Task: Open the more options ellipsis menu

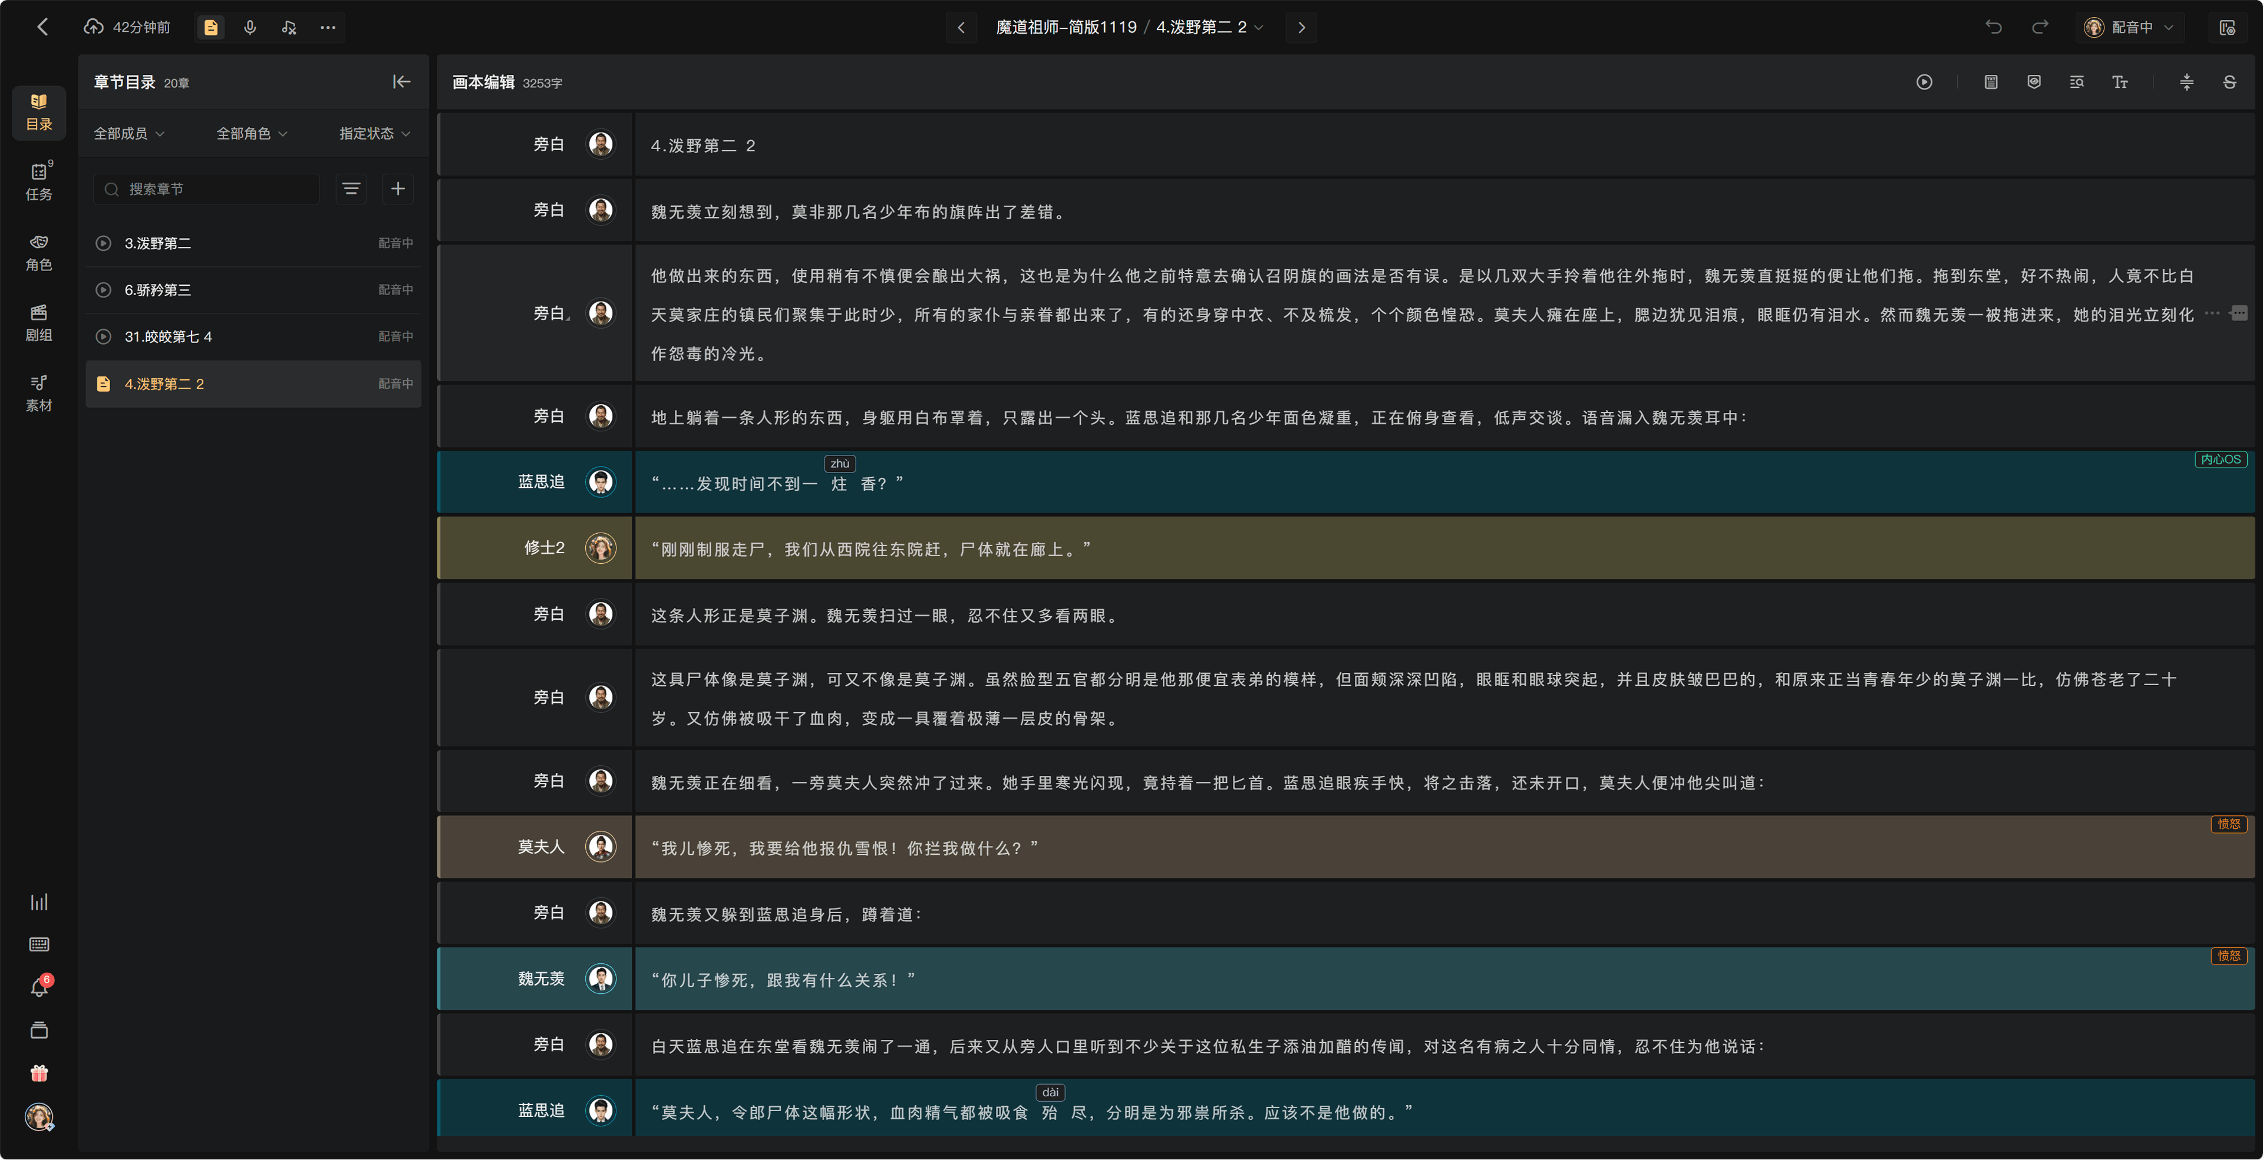Action: point(328,27)
